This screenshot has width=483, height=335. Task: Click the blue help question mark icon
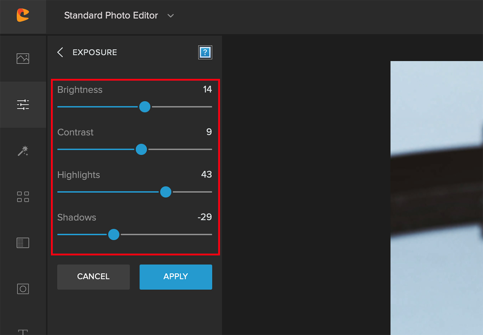click(x=205, y=52)
